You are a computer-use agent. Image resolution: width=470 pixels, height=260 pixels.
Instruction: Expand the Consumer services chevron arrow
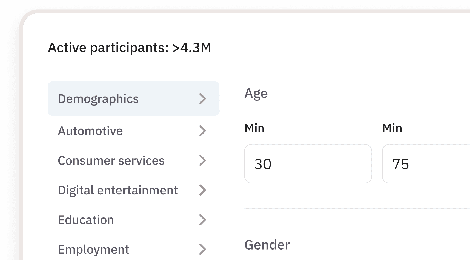(x=202, y=160)
